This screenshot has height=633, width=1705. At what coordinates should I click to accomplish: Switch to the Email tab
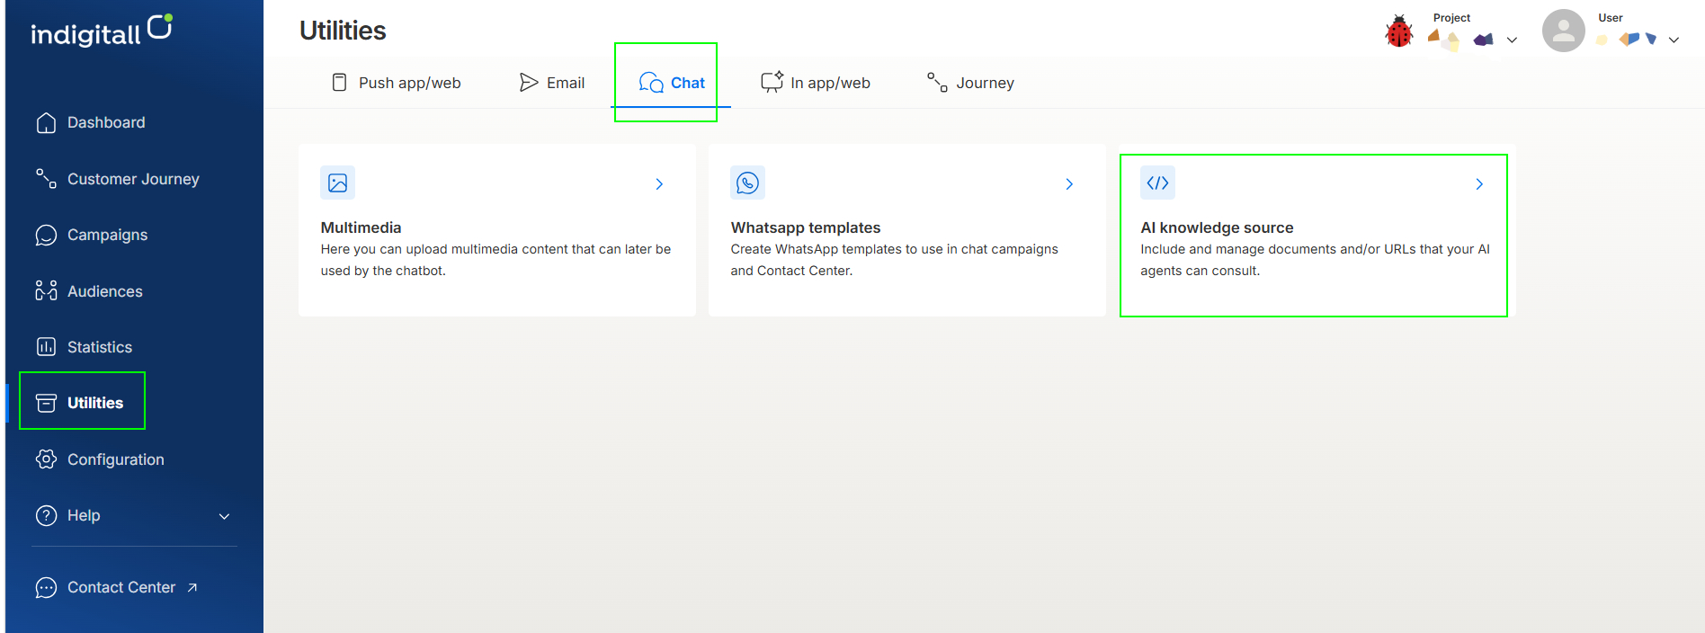tap(552, 83)
